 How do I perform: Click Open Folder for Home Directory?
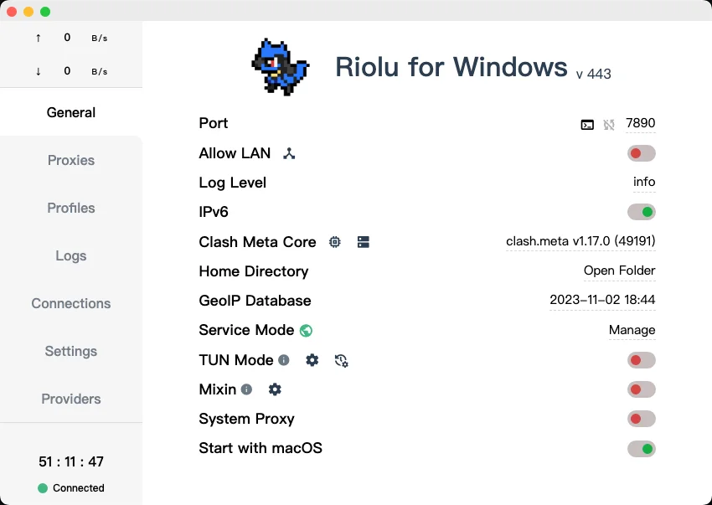(x=619, y=271)
